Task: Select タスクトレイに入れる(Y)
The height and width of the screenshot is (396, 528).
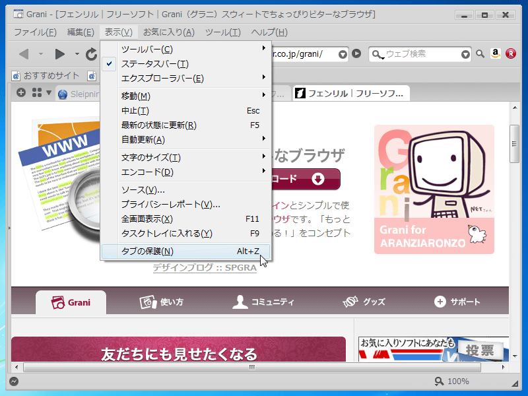Action: coord(186,234)
